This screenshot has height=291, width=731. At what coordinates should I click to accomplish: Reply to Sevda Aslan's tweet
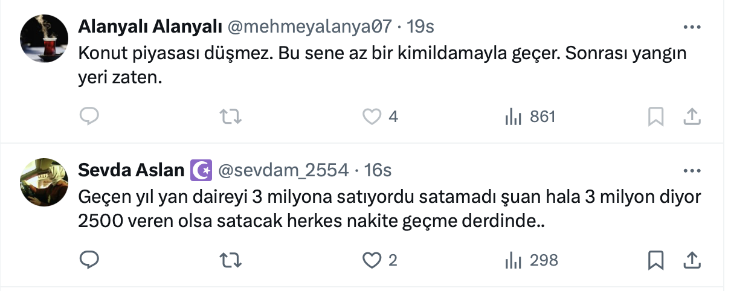click(89, 260)
